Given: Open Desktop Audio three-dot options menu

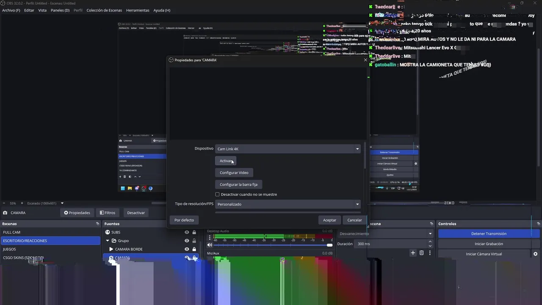Looking at the screenshot, I should click(210, 237).
